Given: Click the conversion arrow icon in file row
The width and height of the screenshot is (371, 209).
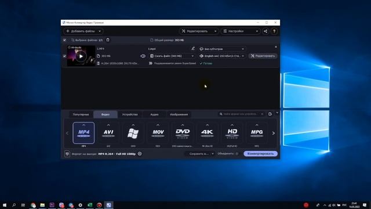Looking at the screenshot, I should [x=143, y=56].
